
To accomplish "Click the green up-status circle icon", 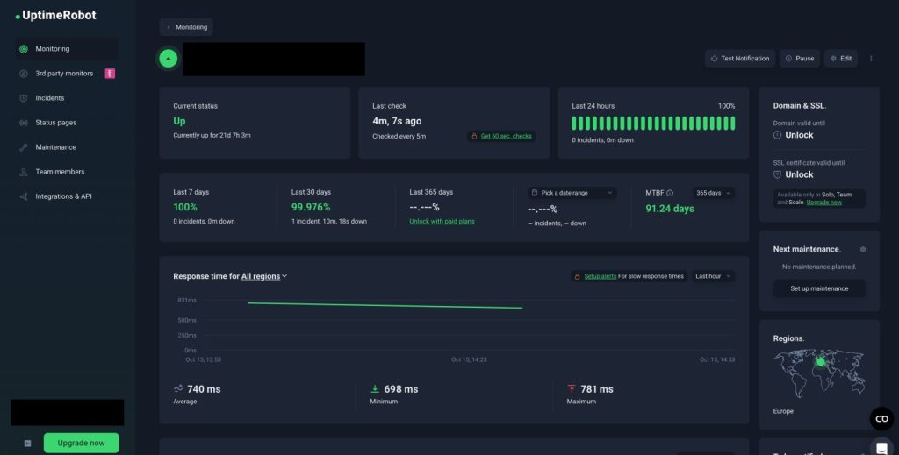I will [169, 59].
